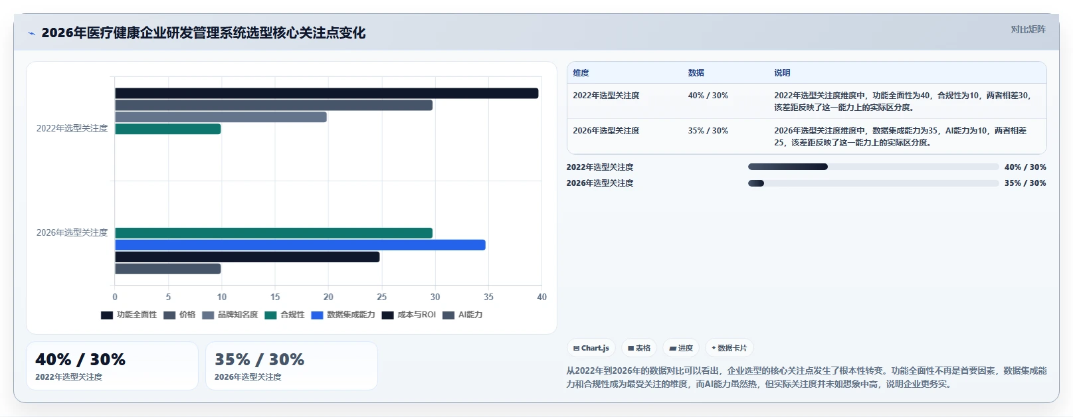Select the 表格 chip
Screen dimensions: 1073x417
pos(639,348)
